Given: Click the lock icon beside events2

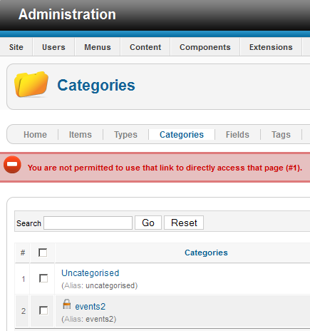Looking at the screenshot, I should (x=67, y=304).
